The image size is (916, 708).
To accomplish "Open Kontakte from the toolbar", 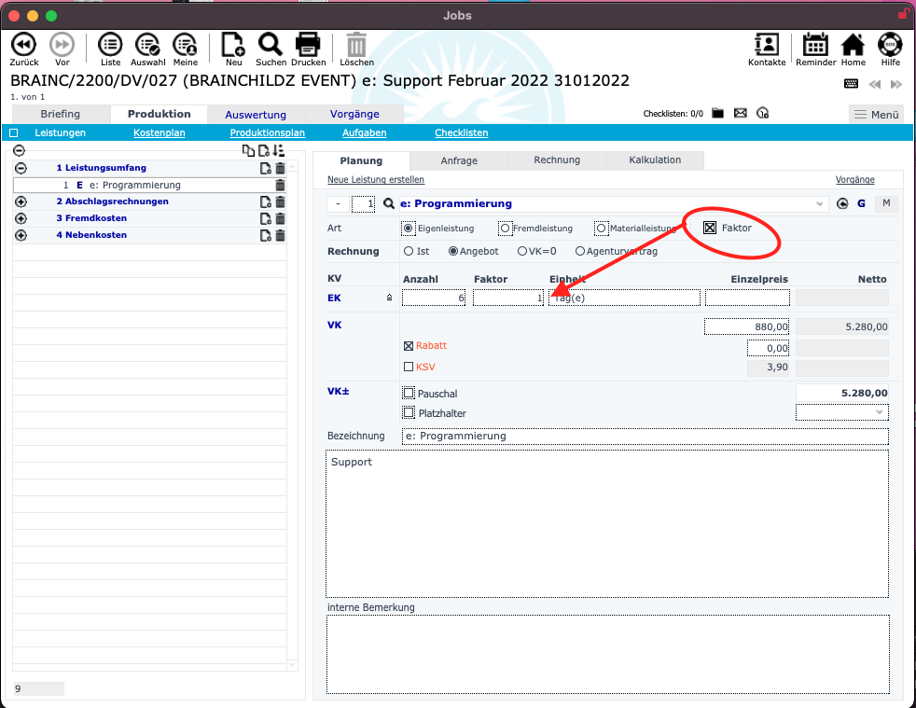I will pos(767,45).
